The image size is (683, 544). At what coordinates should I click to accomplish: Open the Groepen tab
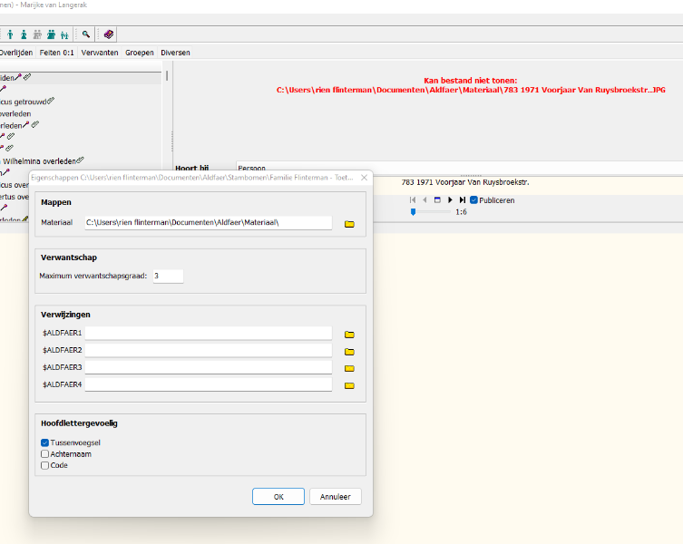pos(139,53)
